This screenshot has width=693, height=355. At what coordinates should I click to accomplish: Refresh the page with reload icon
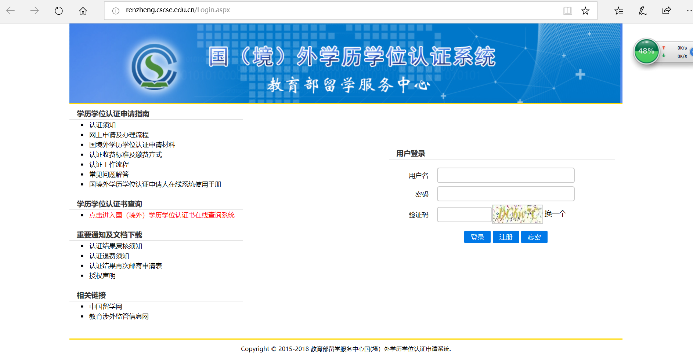tap(59, 11)
